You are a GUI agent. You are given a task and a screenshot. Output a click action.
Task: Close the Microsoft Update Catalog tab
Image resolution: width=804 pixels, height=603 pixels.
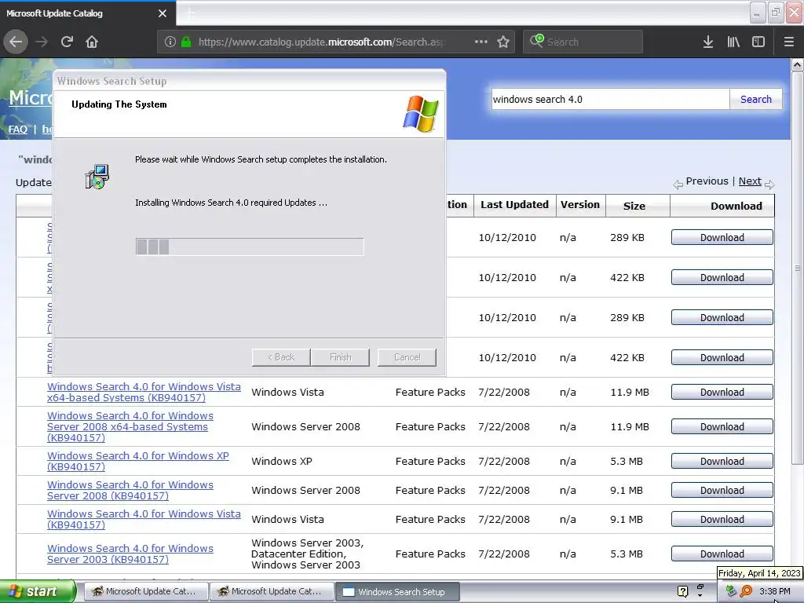[x=162, y=13]
